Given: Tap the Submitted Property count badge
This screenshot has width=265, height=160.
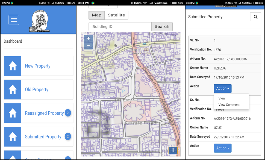Looking at the screenshot, I should [x=68, y=136].
